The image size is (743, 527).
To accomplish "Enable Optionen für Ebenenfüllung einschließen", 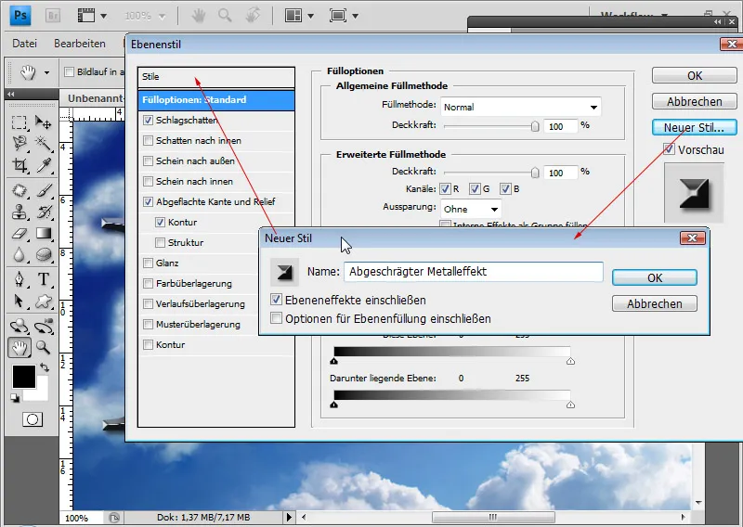I will 276,317.
